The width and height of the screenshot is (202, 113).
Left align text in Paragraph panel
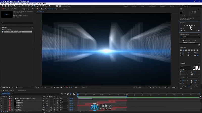181,50
